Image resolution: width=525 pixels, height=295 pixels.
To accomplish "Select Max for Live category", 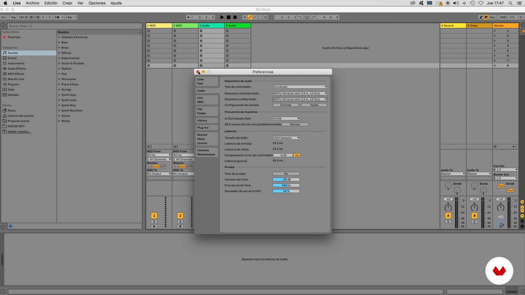I will pyautogui.click(x=29, y=79).
